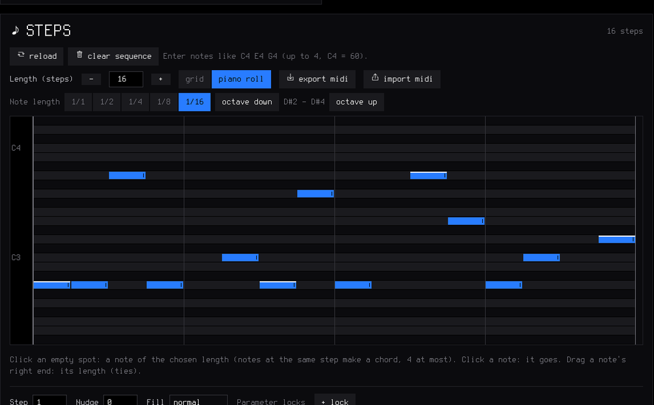654x405 pixels.
Task: Click the reload arrows icon
Action: [21, 55]
